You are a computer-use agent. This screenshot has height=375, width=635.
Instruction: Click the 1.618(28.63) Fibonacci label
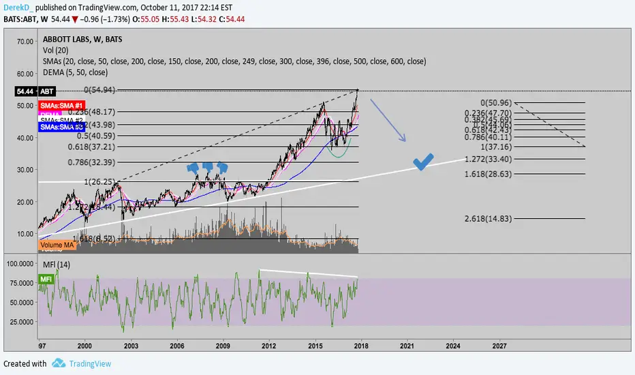pyautogui.click(x=489, y=174)
